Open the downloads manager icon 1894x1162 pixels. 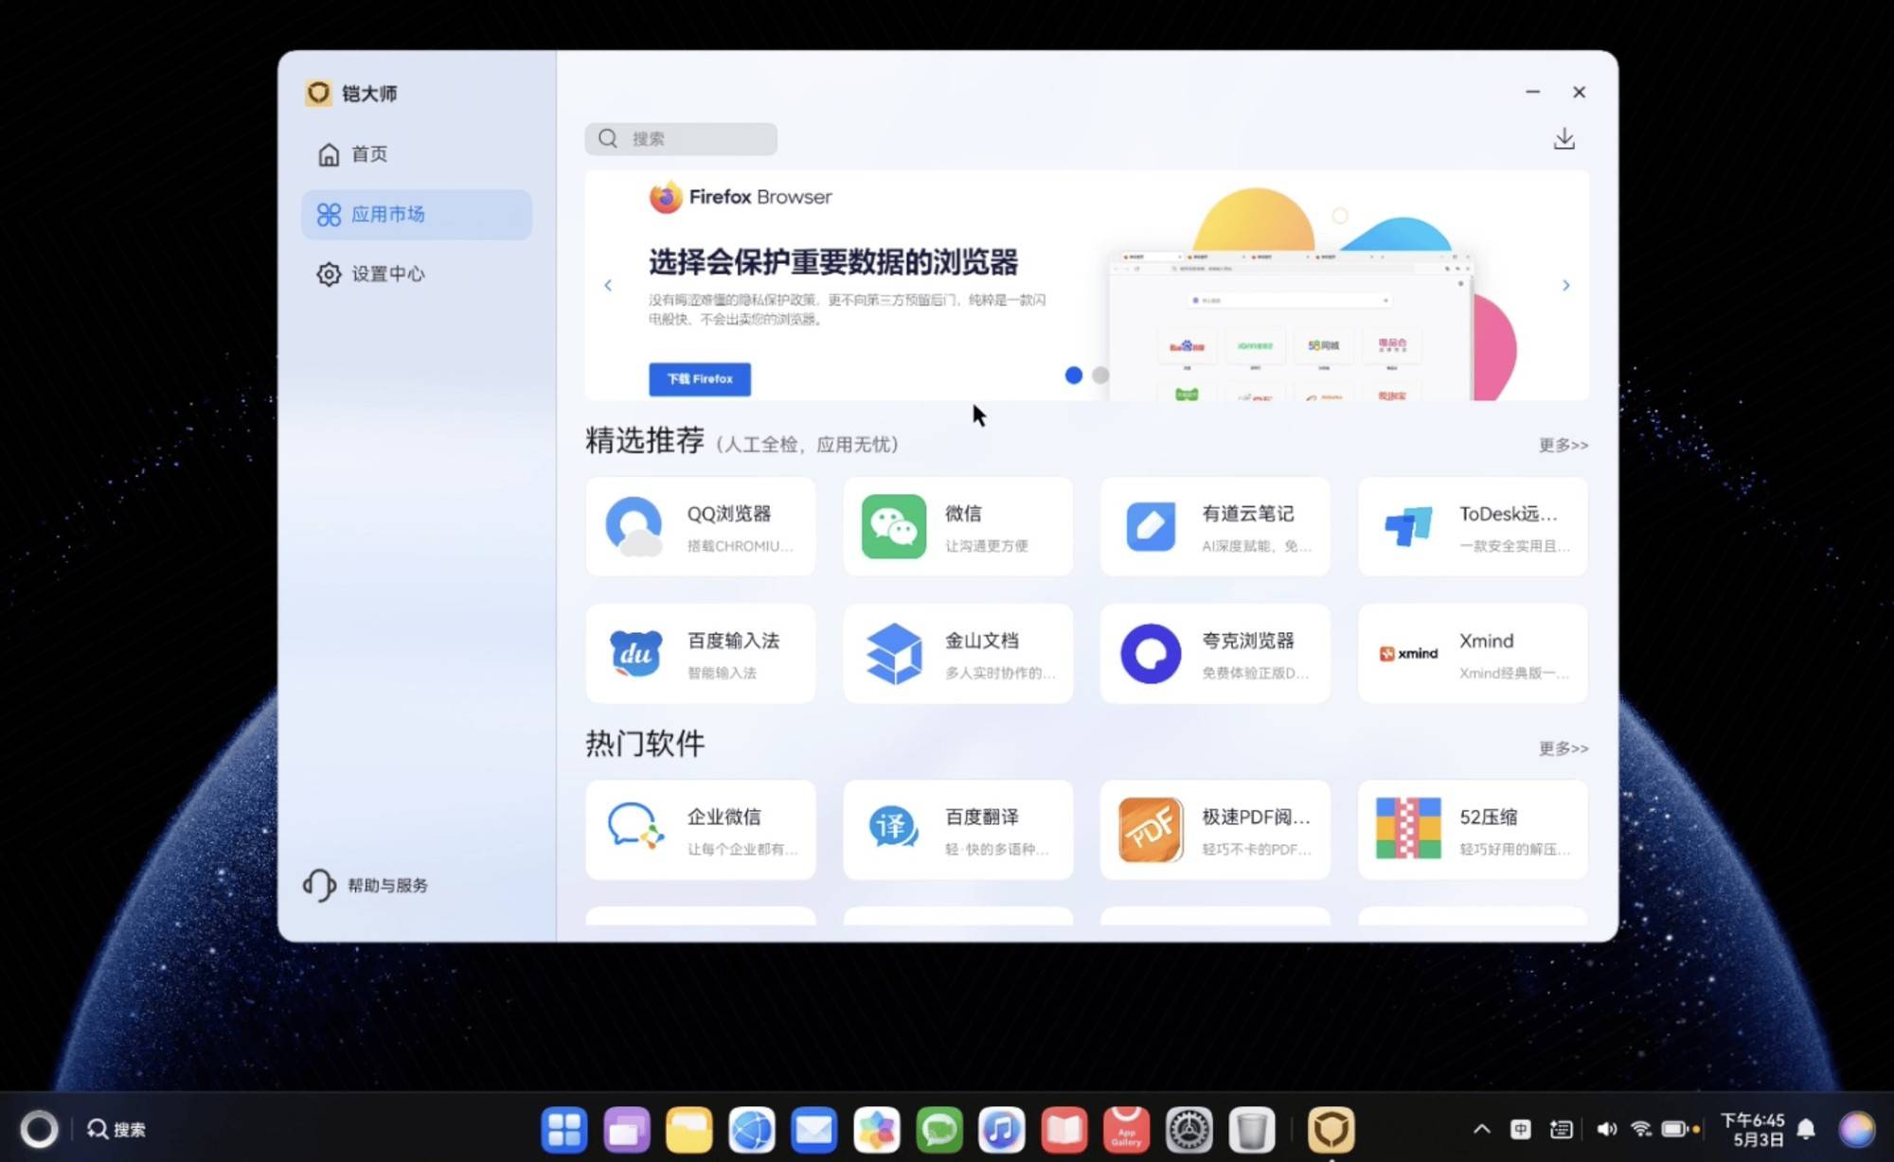coord(1564,139)
